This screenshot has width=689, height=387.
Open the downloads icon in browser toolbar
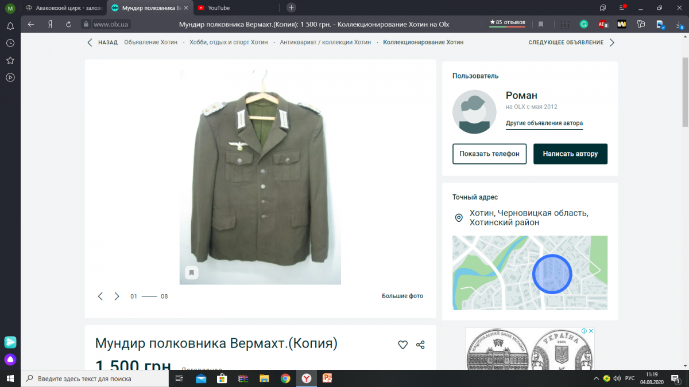tap(680, 24)
